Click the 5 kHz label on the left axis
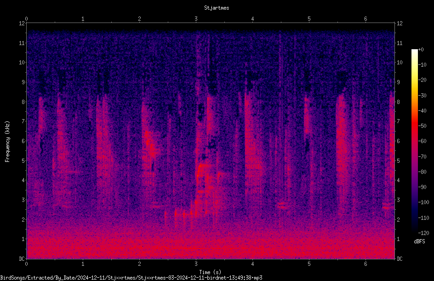The height and width of the screenshot is (281, 434). click(23, 161)
